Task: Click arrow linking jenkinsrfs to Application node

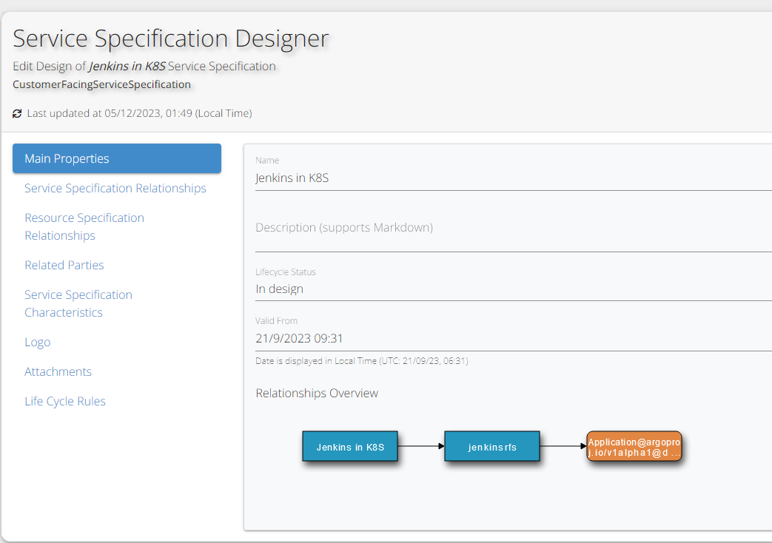Action: click(x=563, y=446)
